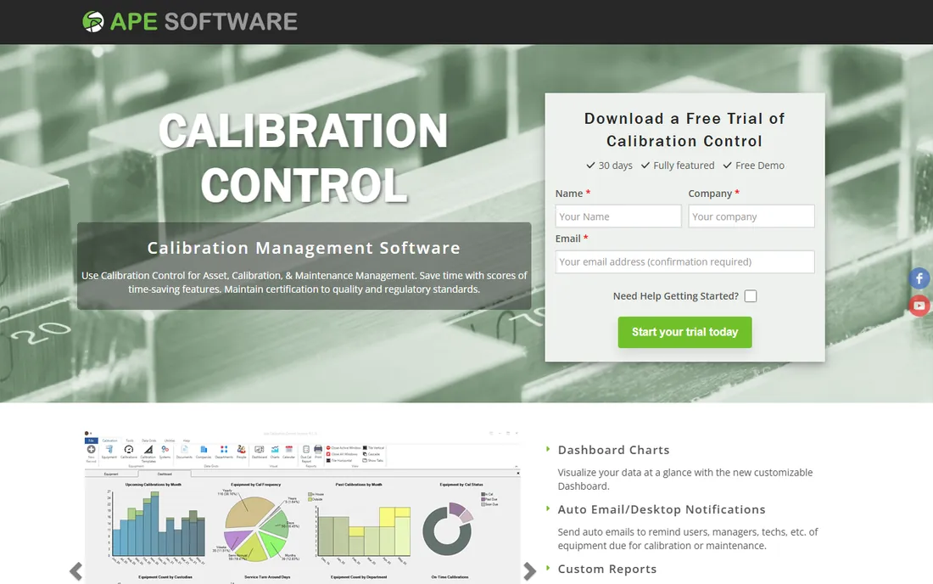This screenshot has height=584, width=933.
Task: Open the YouTube social icon
Action: click(919, 306)
